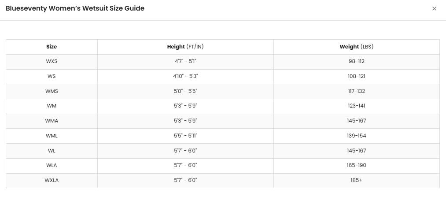The width and height of the screenshot is (446, 197).
Task: Click the Weight (LBS) column header
Action: (356, 47)
